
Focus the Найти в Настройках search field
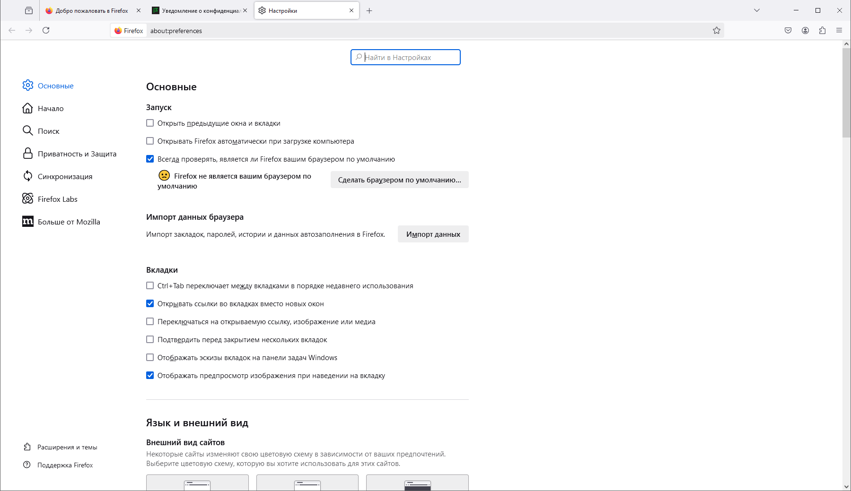(405, 57)
